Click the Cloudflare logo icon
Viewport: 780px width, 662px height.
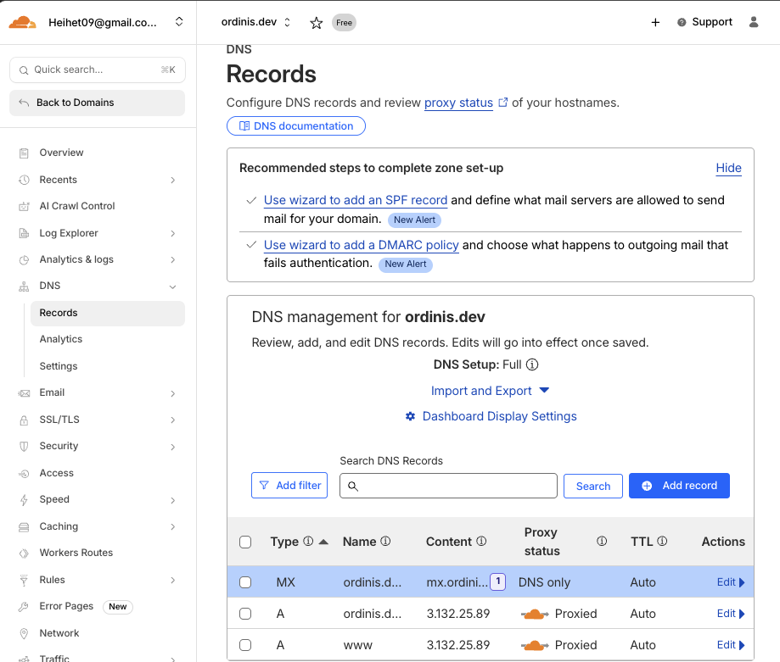click(23, 23)
